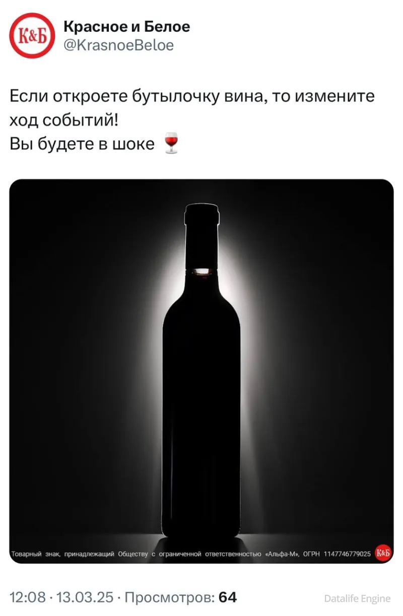Click the 12:08 timestamp
Image resolution: width=403 pixels, height=616 pixels.
pyautogui.click(x=28, y=597)
